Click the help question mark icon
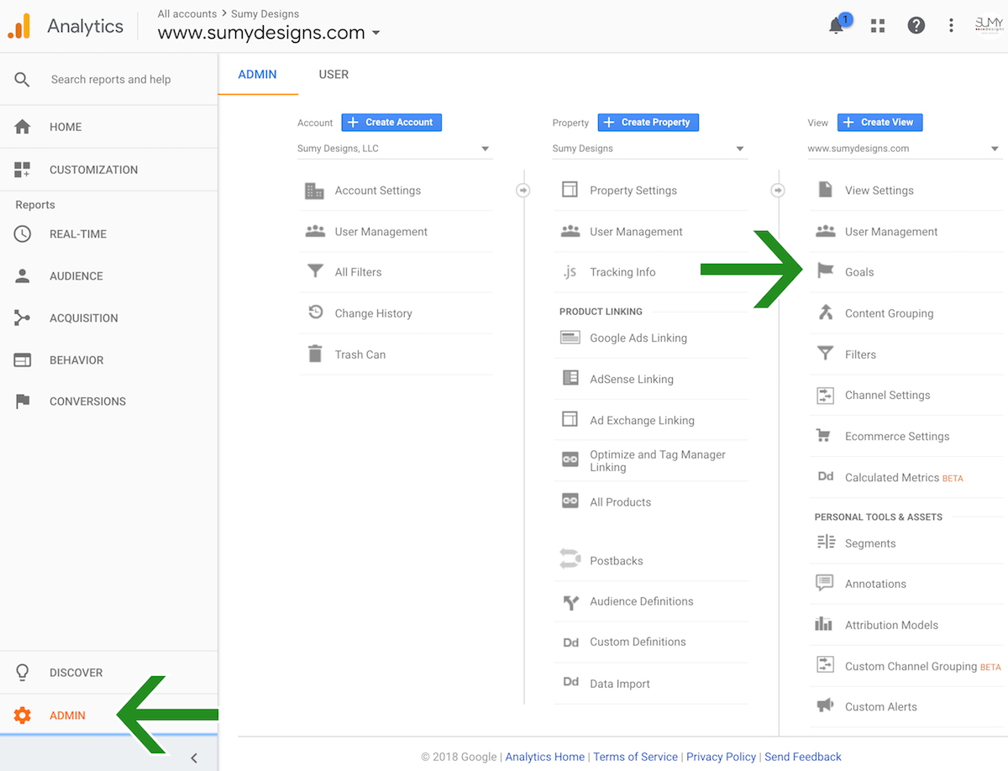1008x771 pixels. tap(916, 26)
